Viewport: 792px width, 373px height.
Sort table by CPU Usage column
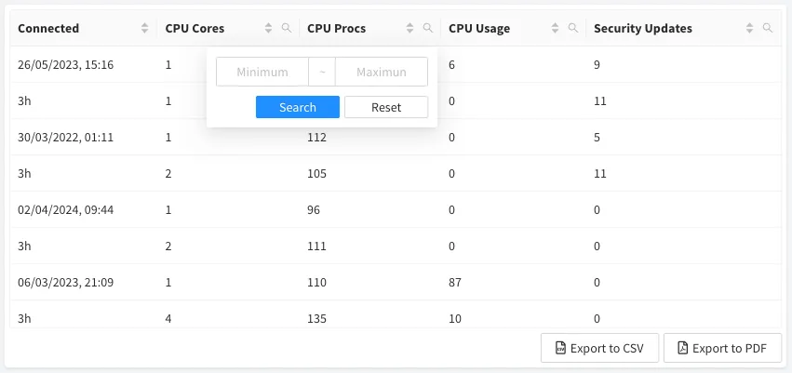(555, 28)
